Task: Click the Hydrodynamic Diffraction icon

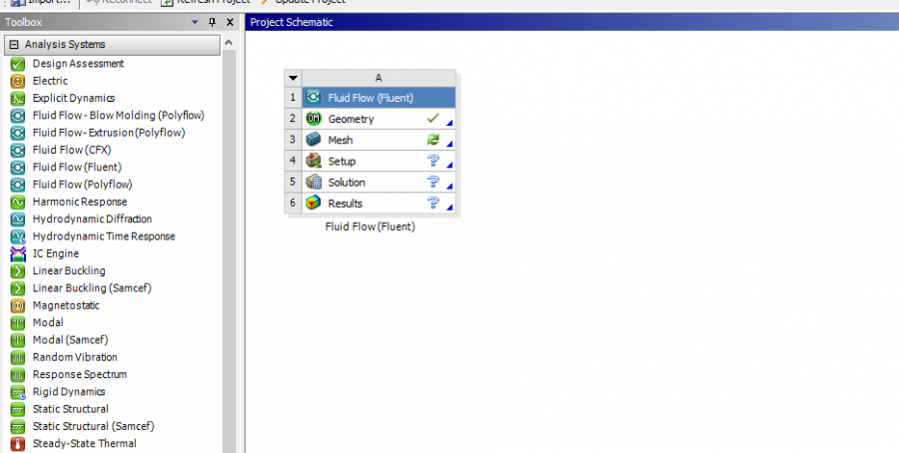Action: point(18,219)
